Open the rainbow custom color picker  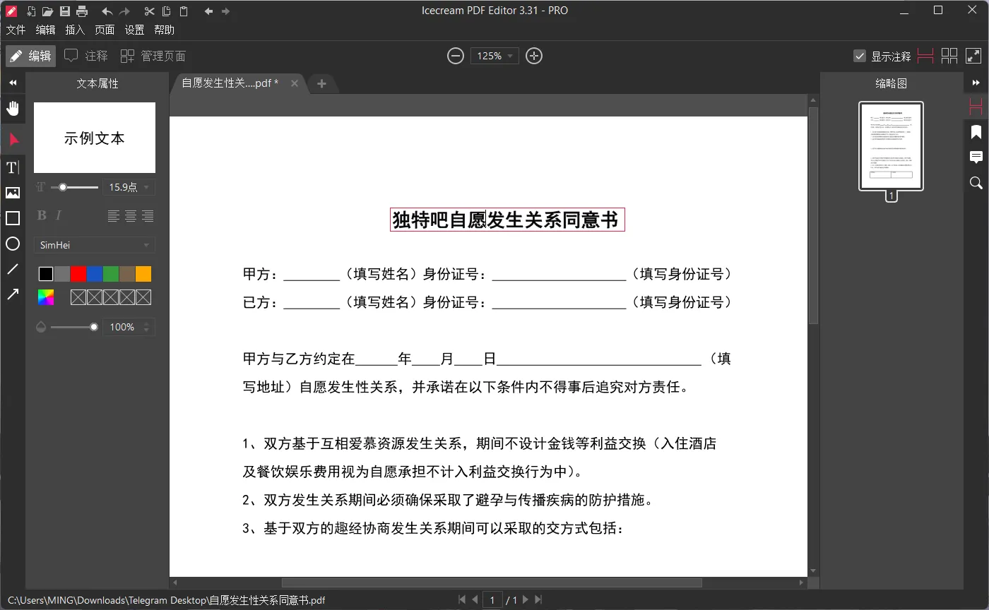46,298
